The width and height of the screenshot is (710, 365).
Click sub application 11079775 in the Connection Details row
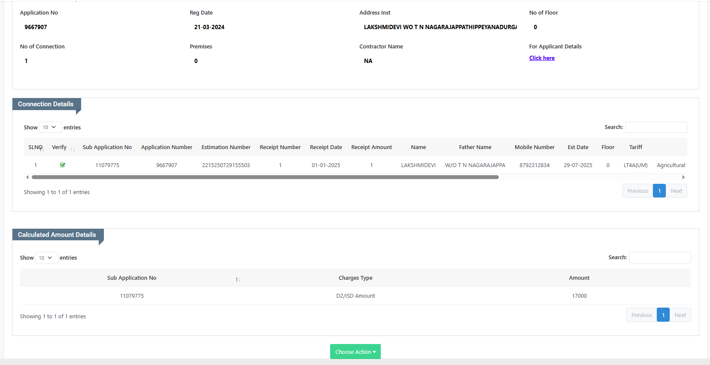tap(107, 165)
